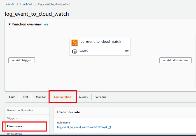Open the log_event_to_cloud_watch-role-7620oyrf link
The image size is (196, 136).
click(x=82, y=127)
